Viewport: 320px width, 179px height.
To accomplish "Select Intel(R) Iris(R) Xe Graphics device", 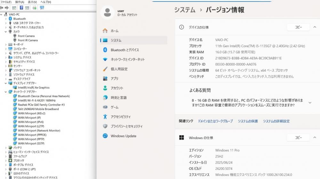I will click(34, 87).
